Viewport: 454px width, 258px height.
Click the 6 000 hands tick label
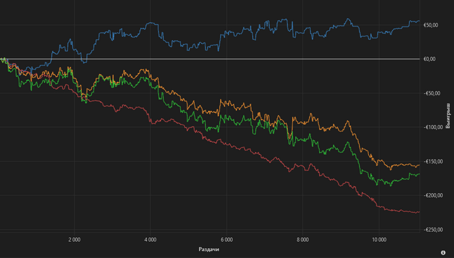226,239
